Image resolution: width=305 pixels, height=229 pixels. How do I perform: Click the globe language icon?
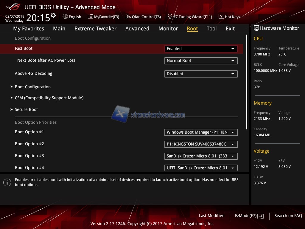[65, 17]
